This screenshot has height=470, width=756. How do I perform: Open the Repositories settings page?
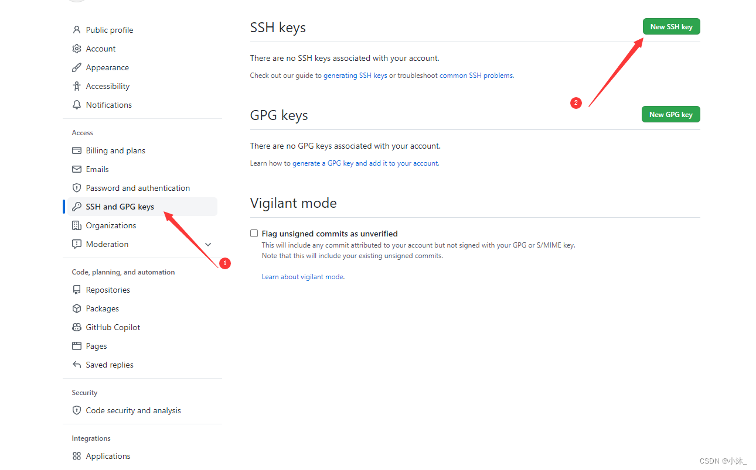[x=108, y=290]
